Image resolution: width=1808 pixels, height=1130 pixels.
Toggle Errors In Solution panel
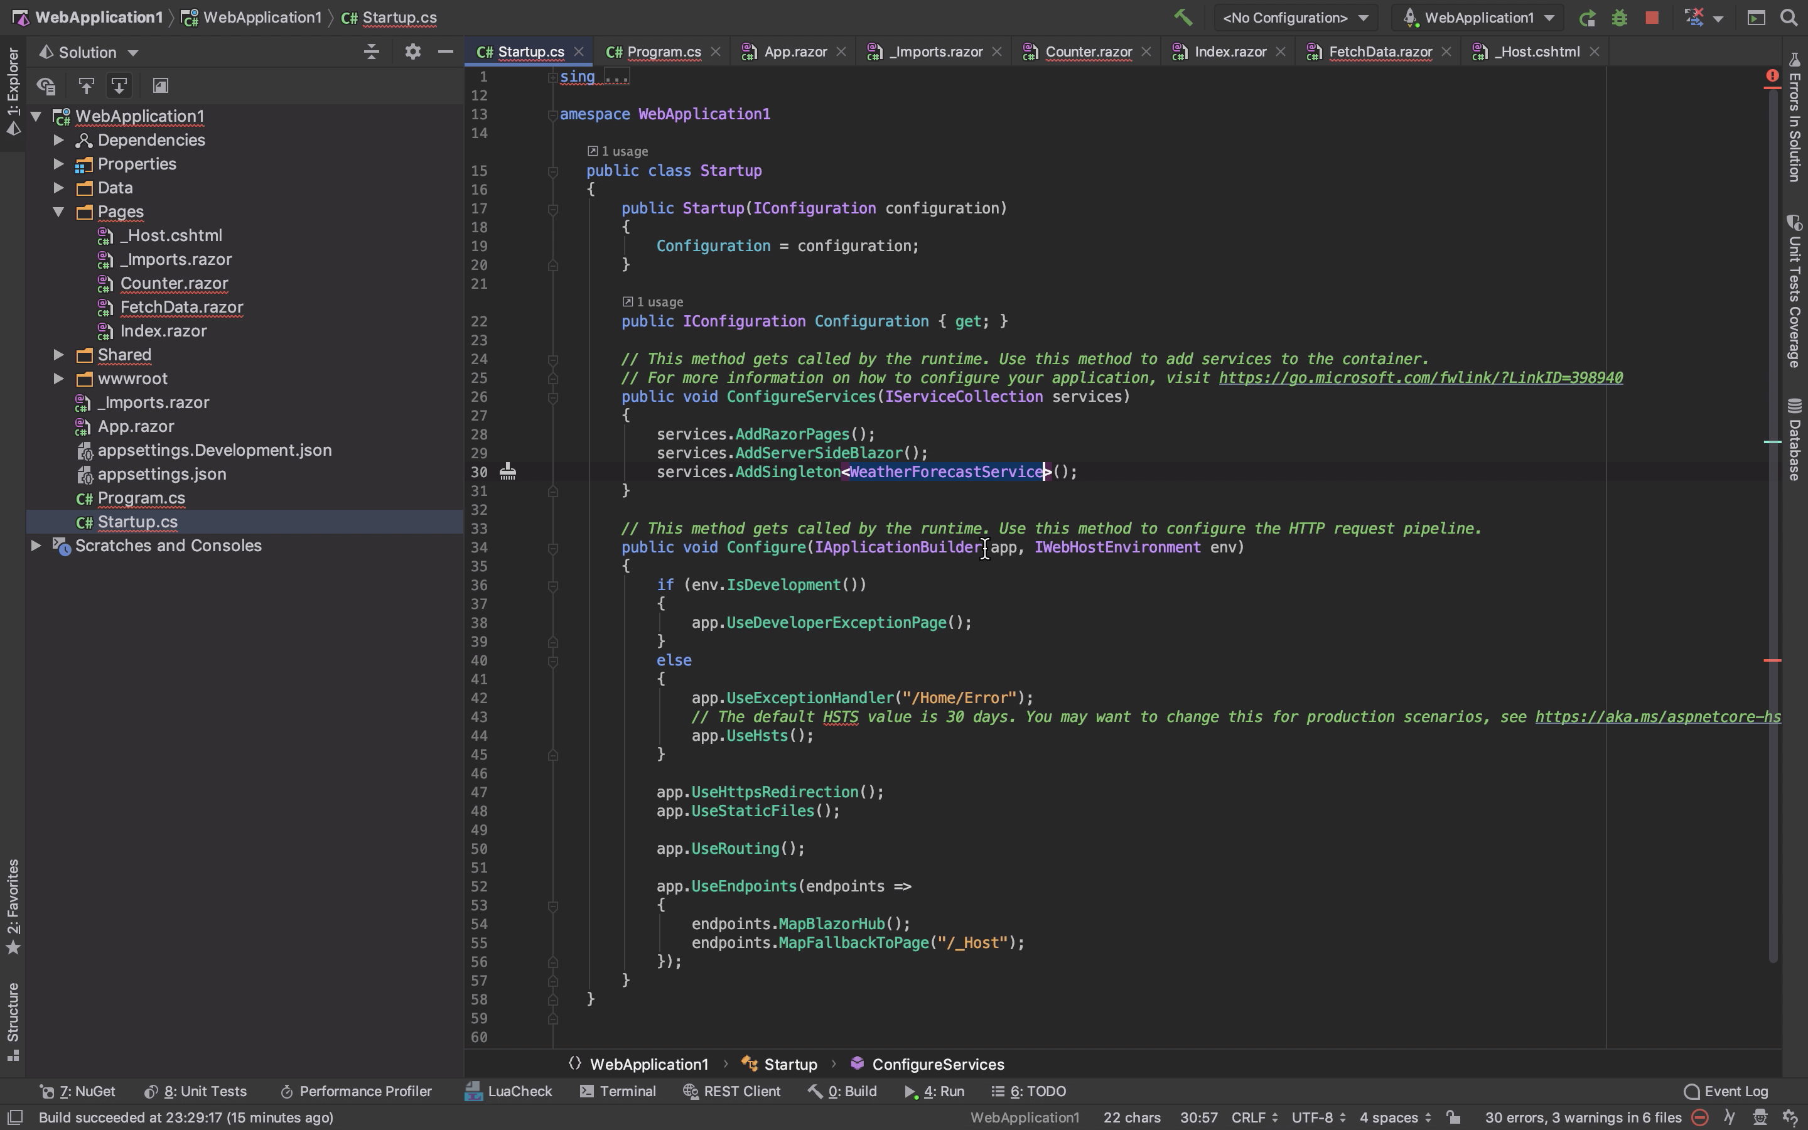[x=1795, y=117]
